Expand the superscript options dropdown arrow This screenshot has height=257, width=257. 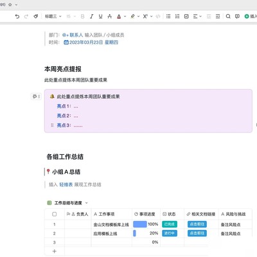(151, 16)
